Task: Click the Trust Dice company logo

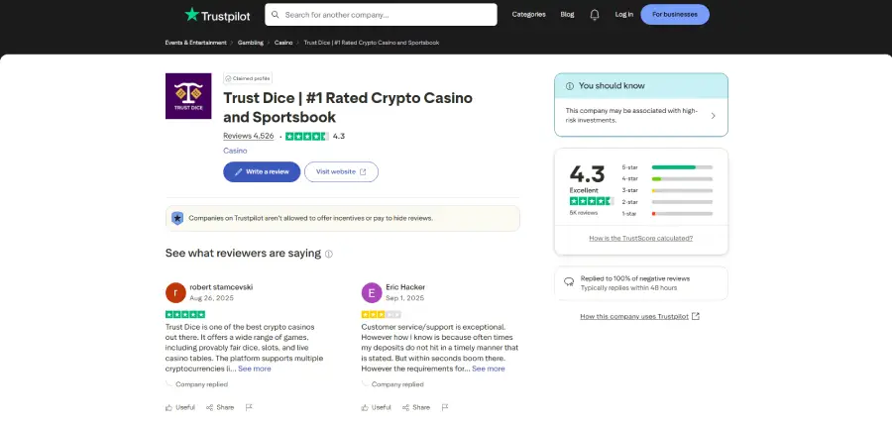Action: coord(188,95)
